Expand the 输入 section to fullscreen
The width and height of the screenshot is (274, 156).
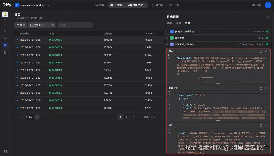click(x=266, y=51)
